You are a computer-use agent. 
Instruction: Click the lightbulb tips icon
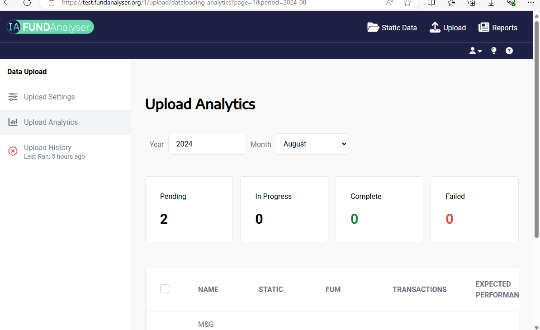tap(494, 51)
